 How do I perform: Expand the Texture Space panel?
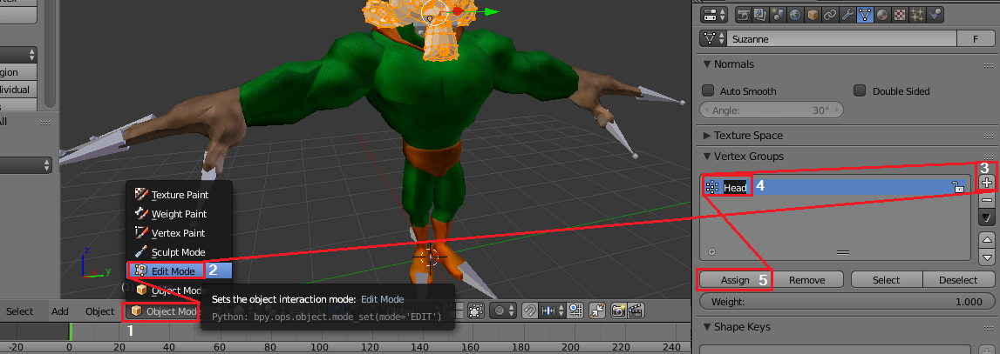[x=742, y=136]
